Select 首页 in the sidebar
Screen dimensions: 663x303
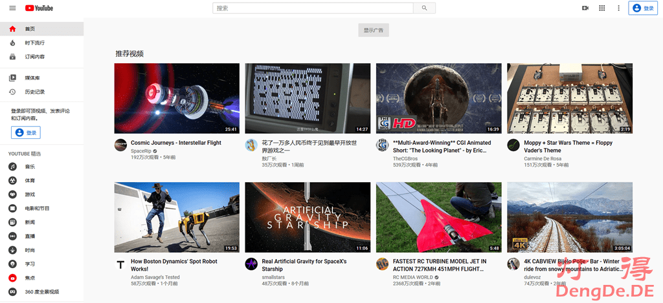[x=30, y=29]
